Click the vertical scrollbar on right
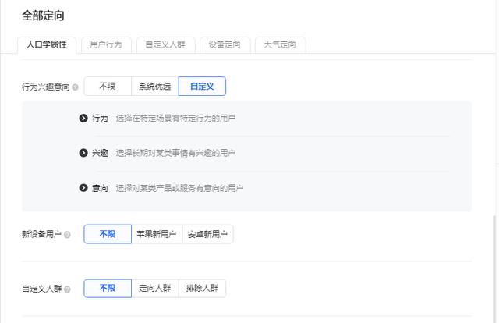This screenshot has width=499, height=323. tap(494, 269)
